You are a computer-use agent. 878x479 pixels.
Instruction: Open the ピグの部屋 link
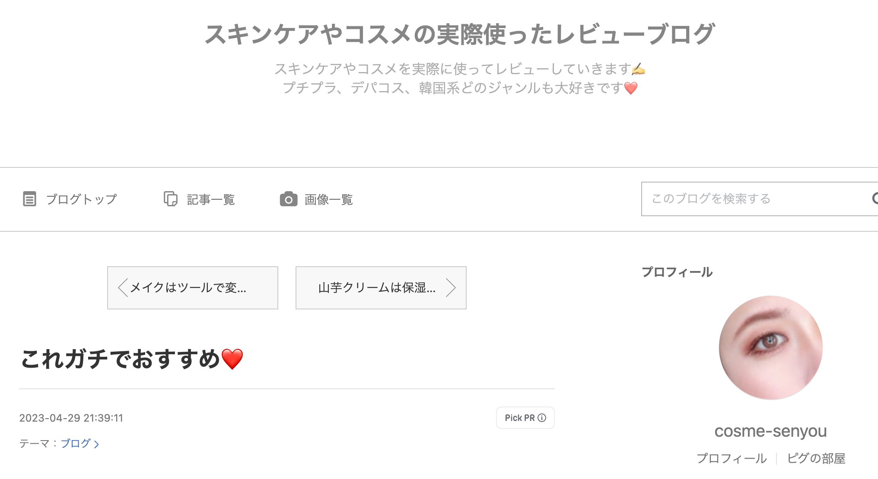click(x=816, y=458)
